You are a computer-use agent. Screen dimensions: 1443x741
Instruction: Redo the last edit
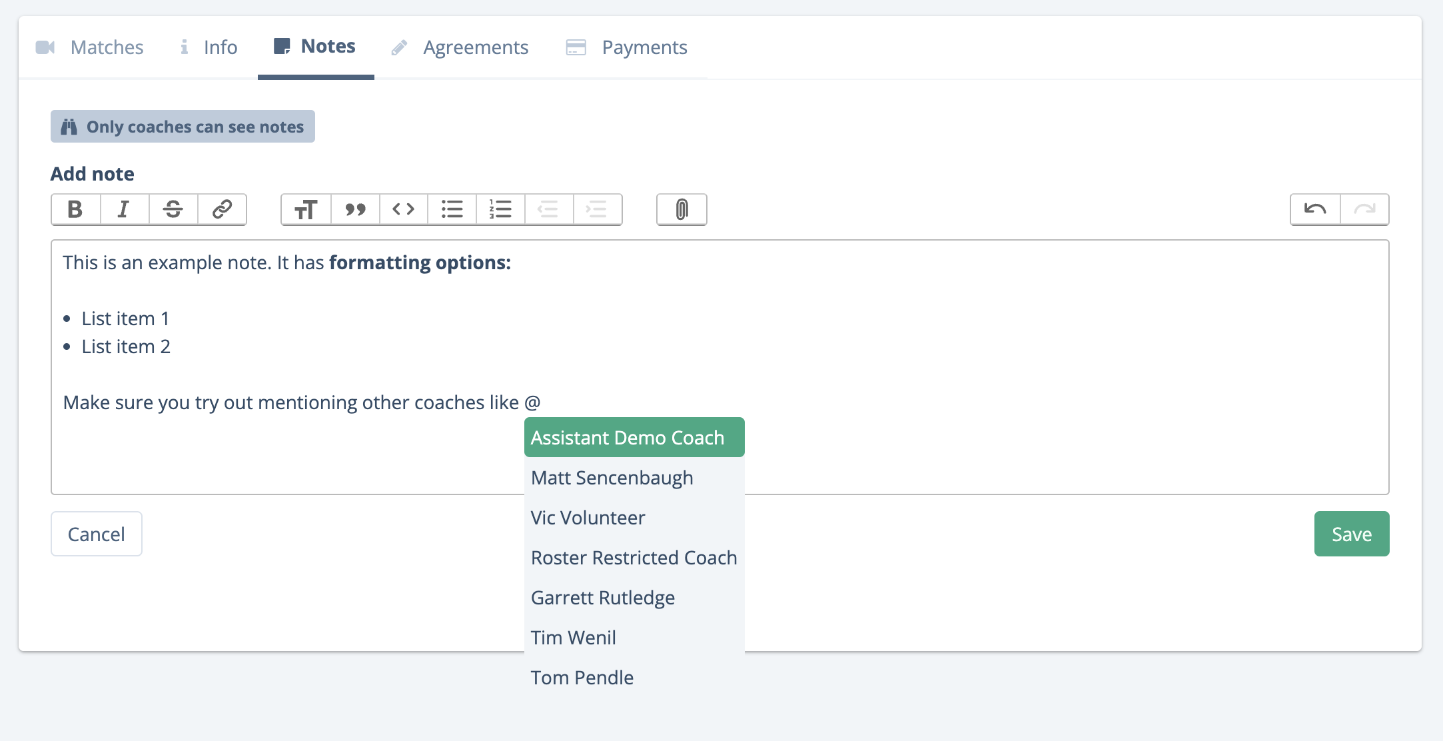click(1364, 209)
